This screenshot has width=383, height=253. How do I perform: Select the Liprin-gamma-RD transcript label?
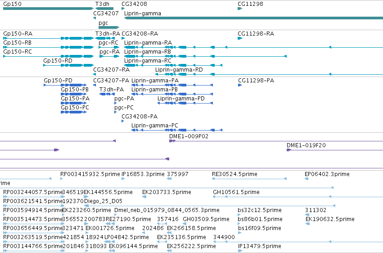[x=179, y=70]
